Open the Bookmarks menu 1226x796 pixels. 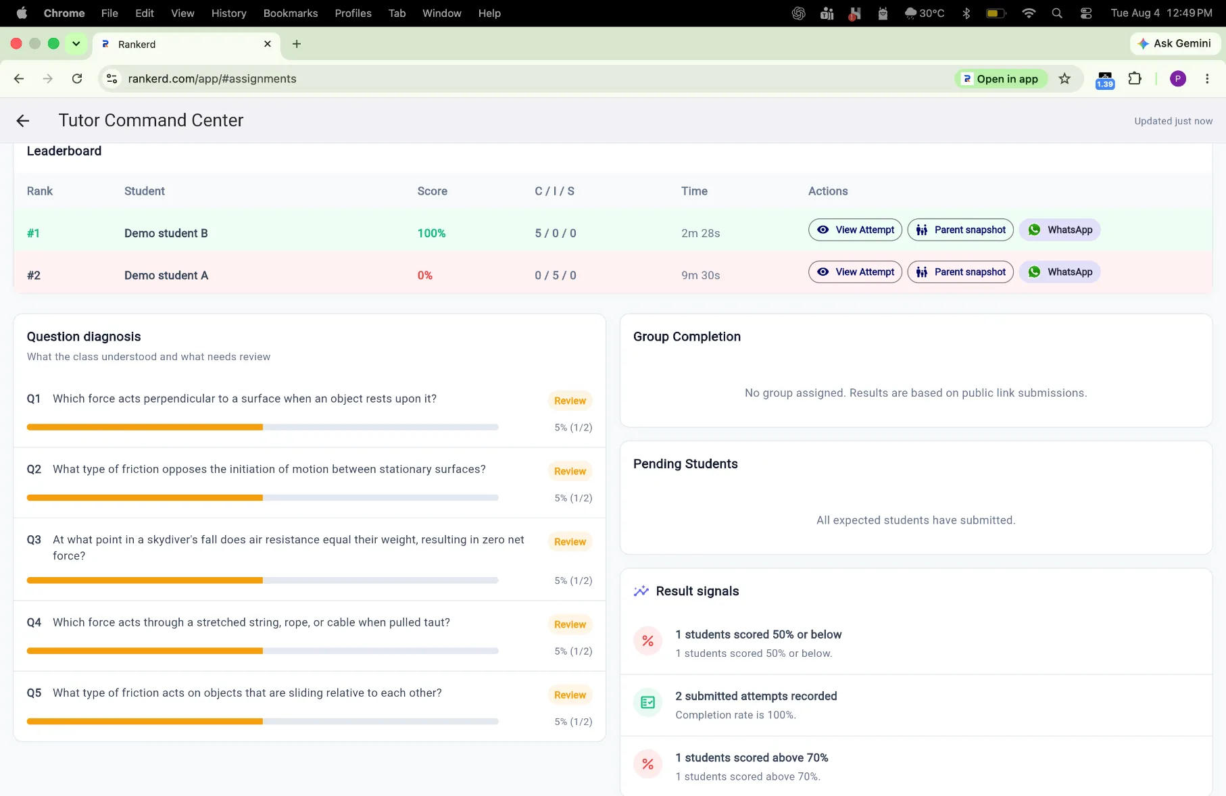pyautogui.click(x=291, y=13)
